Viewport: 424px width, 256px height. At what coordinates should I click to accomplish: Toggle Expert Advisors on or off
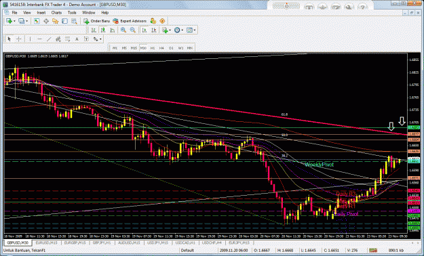pos(130,21)
